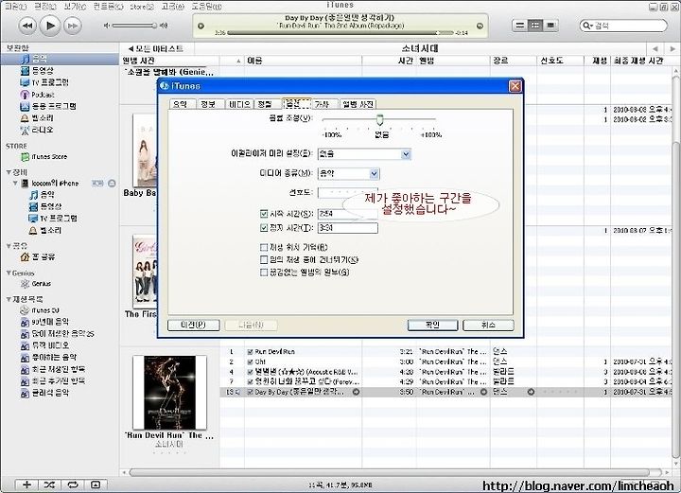Click the Next track fast-forward button

(73, 26)
